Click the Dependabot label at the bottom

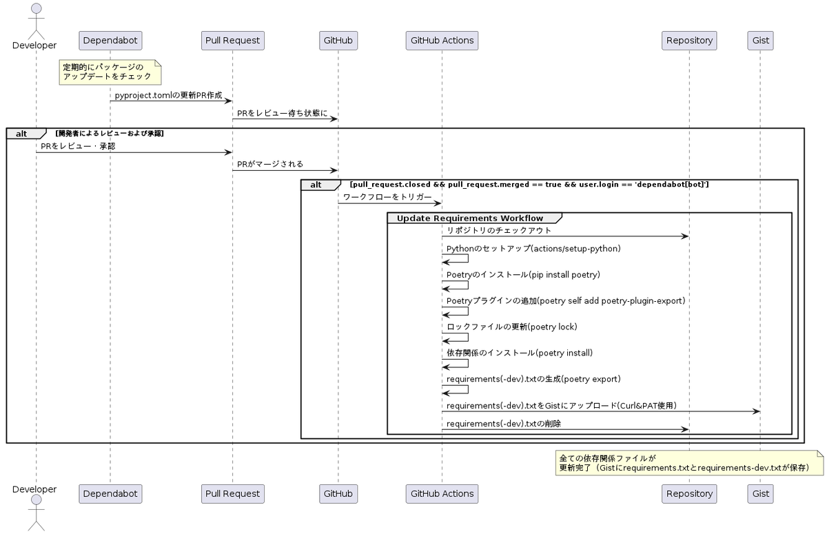[x=110, y=493]
